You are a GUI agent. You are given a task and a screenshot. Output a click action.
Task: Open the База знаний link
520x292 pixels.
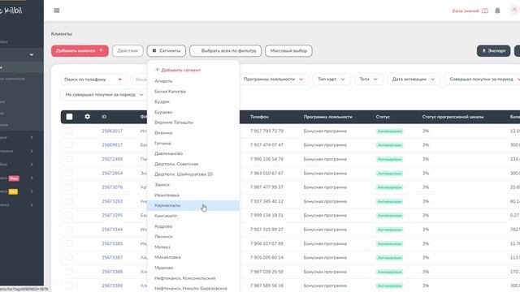pyautogui.click(x=466, y=11)
